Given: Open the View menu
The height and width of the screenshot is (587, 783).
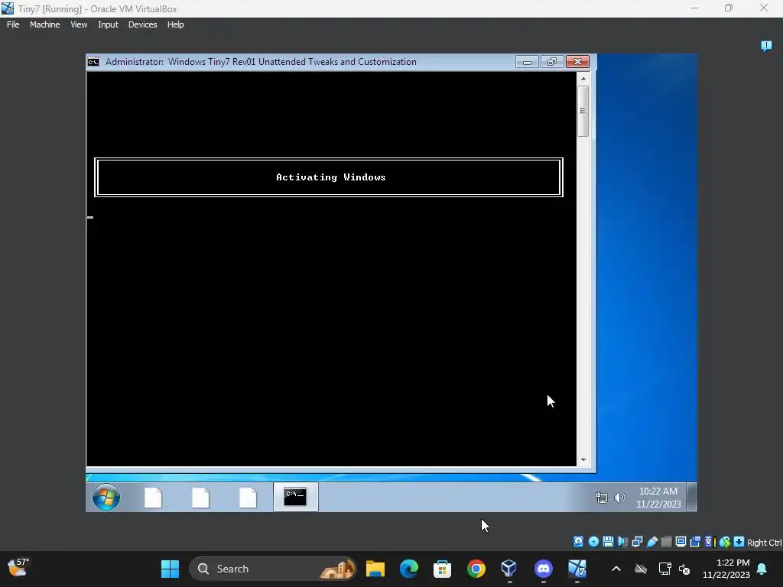Looking at the screenshot, I should (x=79, y=24).
